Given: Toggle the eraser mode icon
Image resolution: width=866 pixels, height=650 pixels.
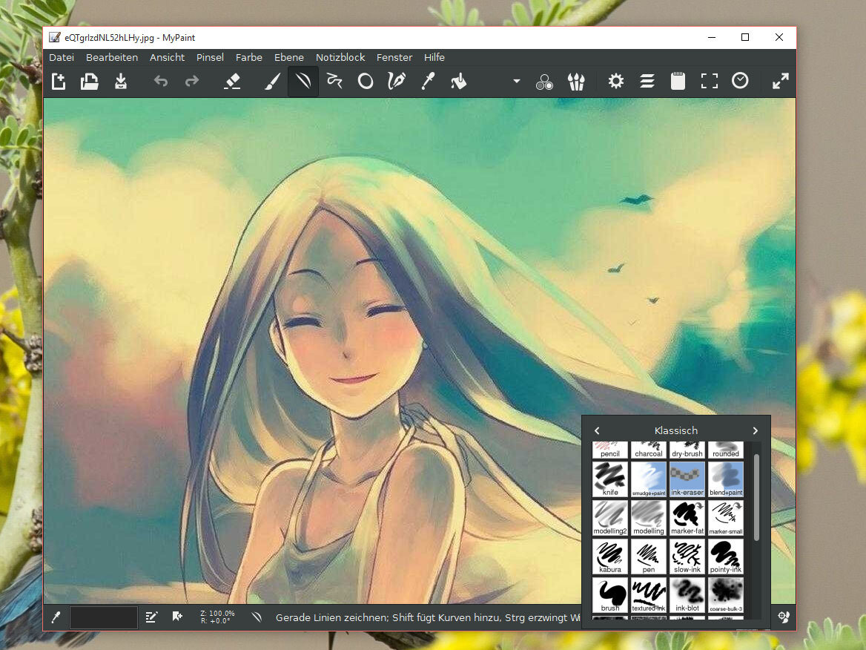Looking at the screenshot, I should click(232, 82).
